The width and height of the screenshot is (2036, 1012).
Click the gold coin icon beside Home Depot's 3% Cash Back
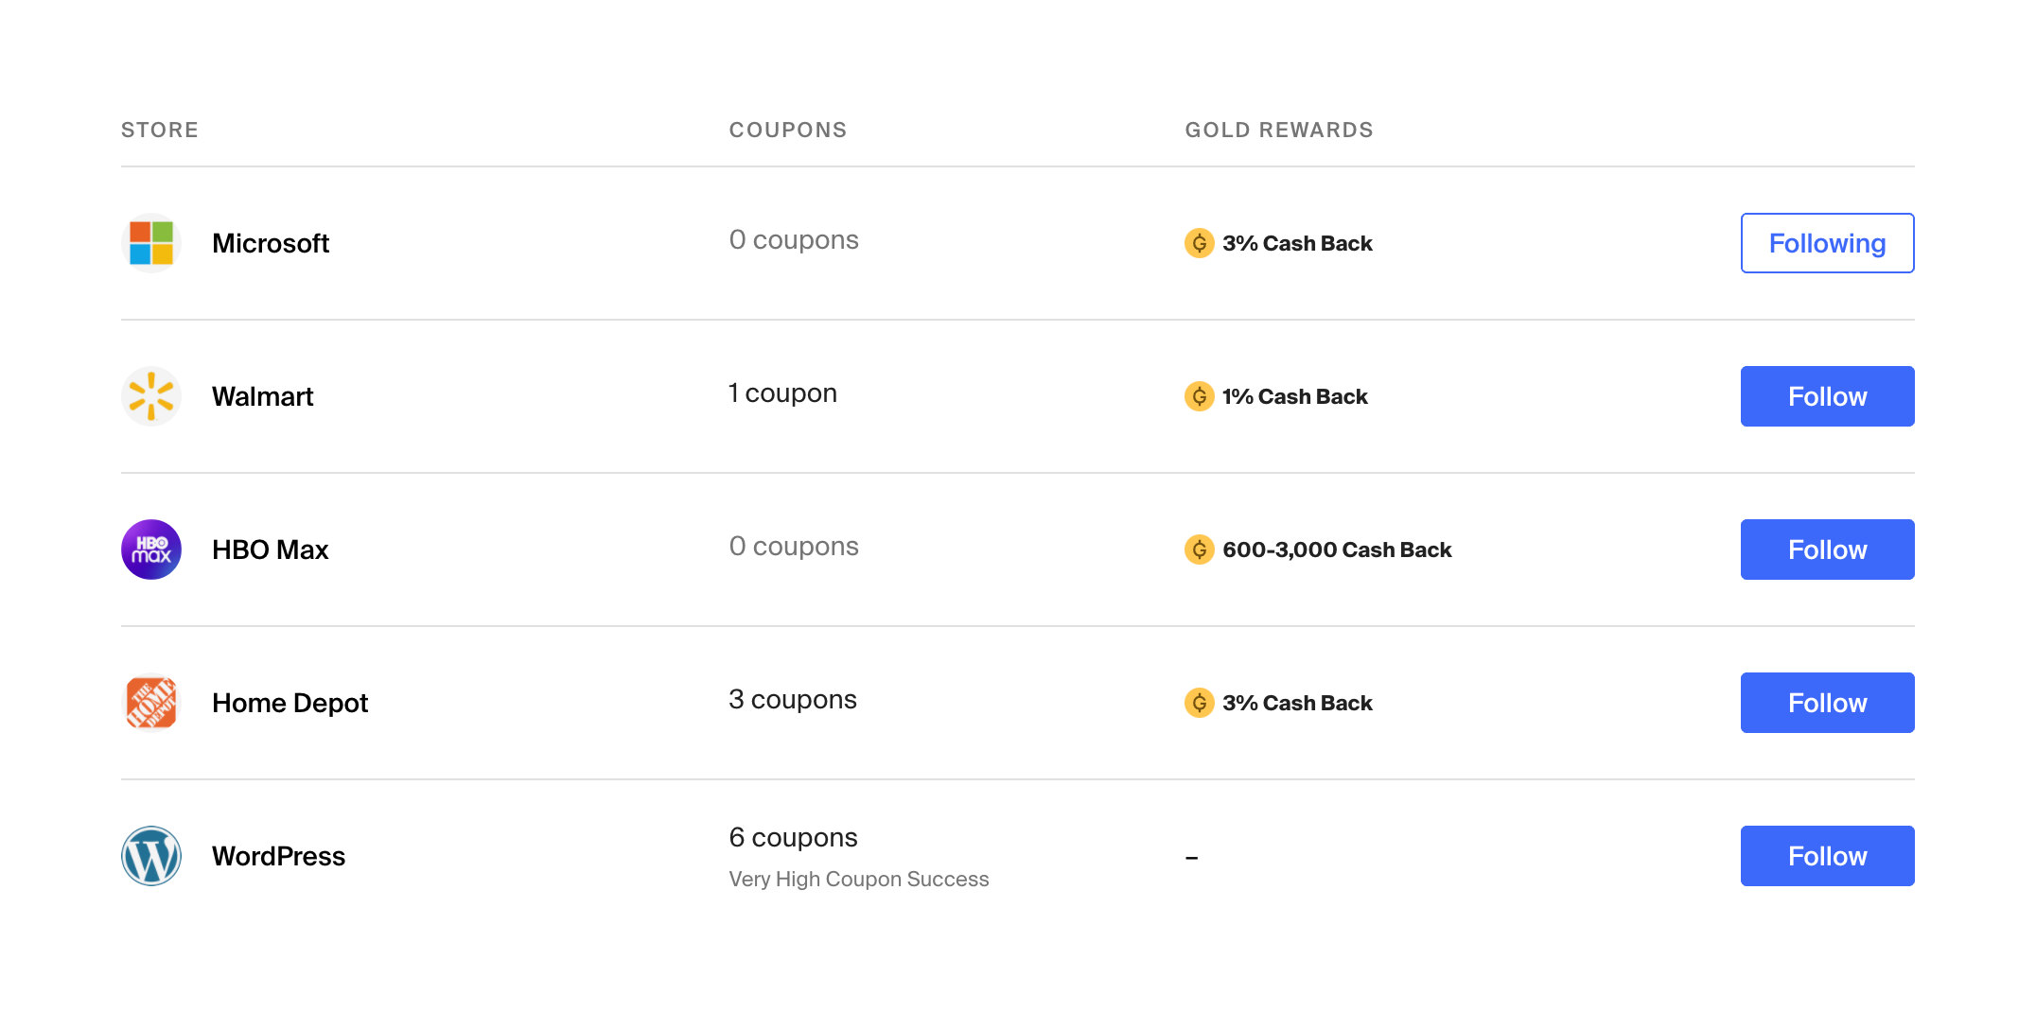pos(1199,703)
